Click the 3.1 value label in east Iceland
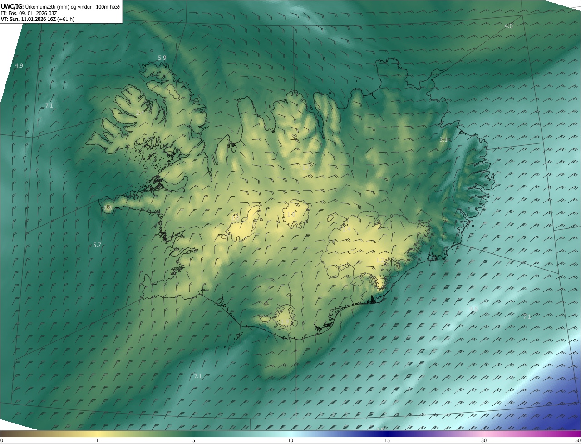Screen dimensions: 581x444 point(443,140)
